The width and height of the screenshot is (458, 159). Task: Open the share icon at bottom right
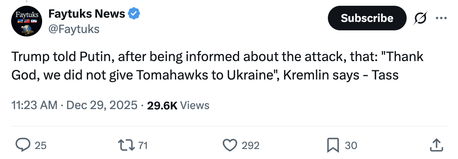coord(436,145)
